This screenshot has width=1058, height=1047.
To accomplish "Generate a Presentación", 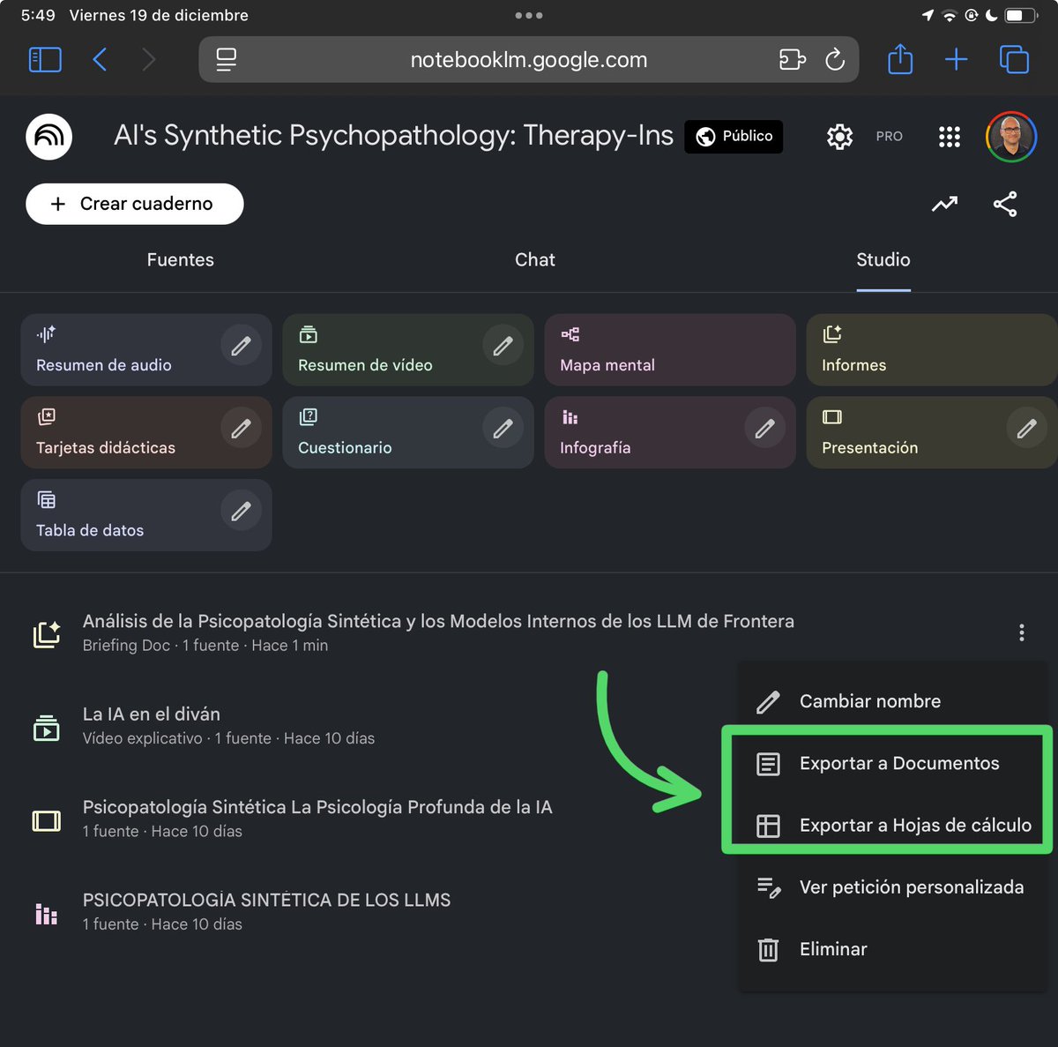I will click(932, 432).
